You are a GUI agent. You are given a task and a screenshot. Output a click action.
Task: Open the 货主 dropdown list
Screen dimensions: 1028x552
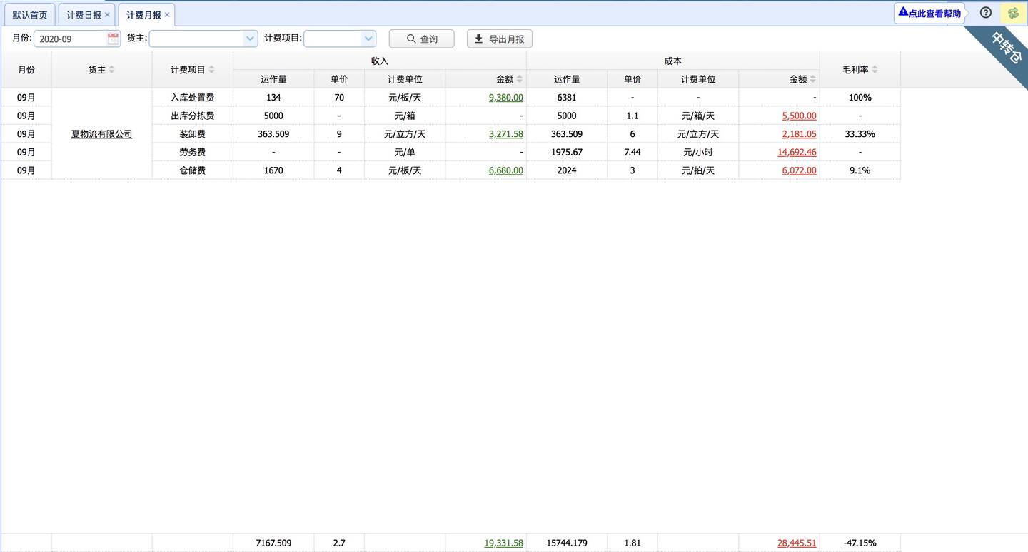250,39
